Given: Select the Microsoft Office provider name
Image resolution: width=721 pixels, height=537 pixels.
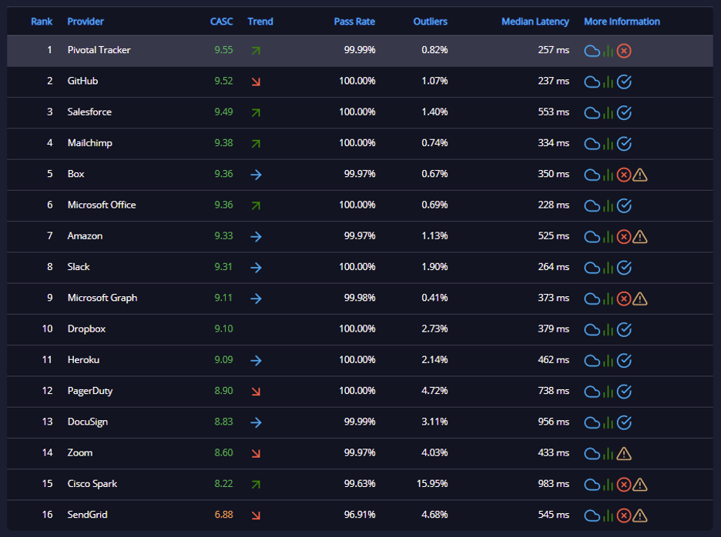Looking at the screenshot, I should tap(102, 205).
